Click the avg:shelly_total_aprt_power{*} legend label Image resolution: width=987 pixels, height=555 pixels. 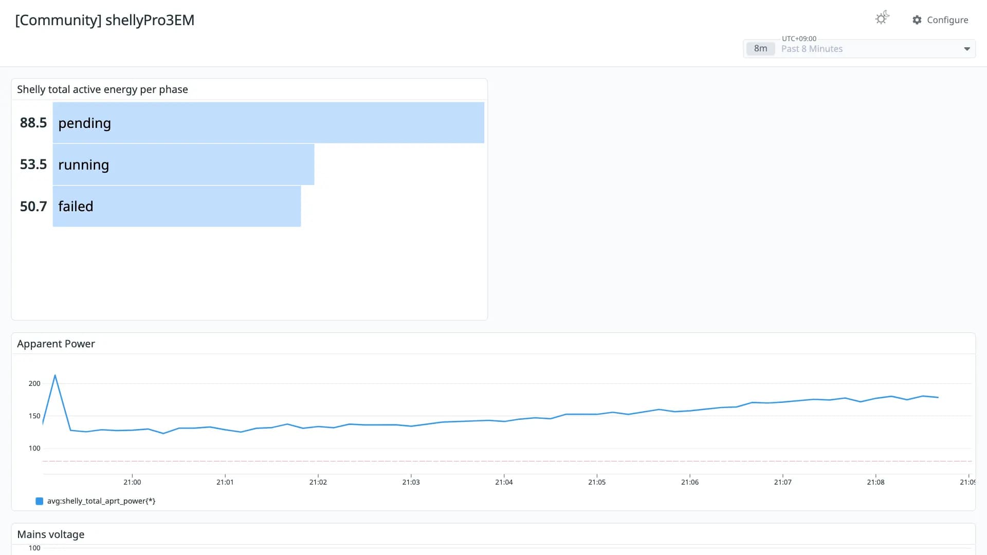point(101,501)
